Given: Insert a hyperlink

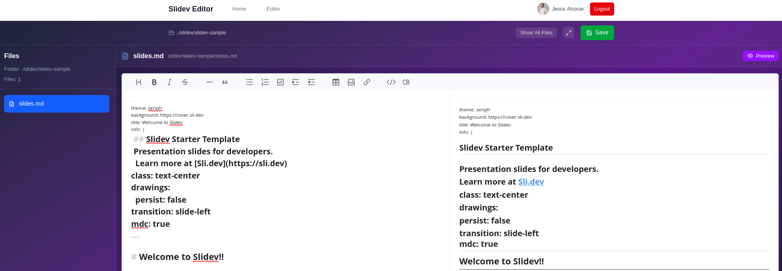Looking at the screenshot, I should (x=367, y=82).
